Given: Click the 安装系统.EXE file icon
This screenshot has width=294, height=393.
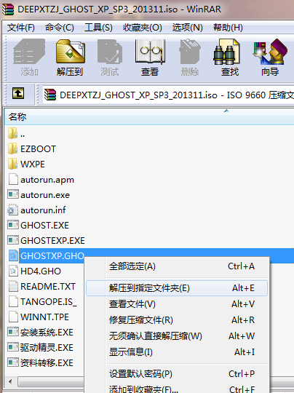Looking at the screenshot, I should [x=13, y=332].
